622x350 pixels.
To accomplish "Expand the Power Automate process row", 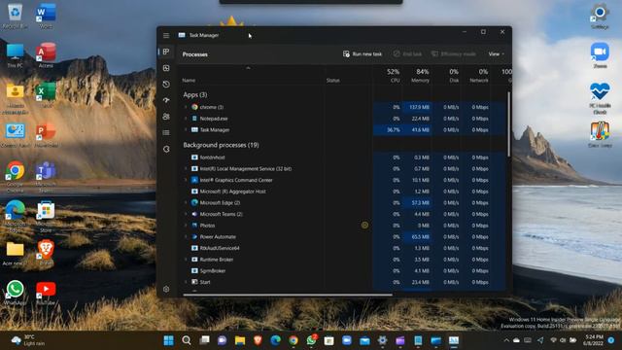I will point(186,236).
